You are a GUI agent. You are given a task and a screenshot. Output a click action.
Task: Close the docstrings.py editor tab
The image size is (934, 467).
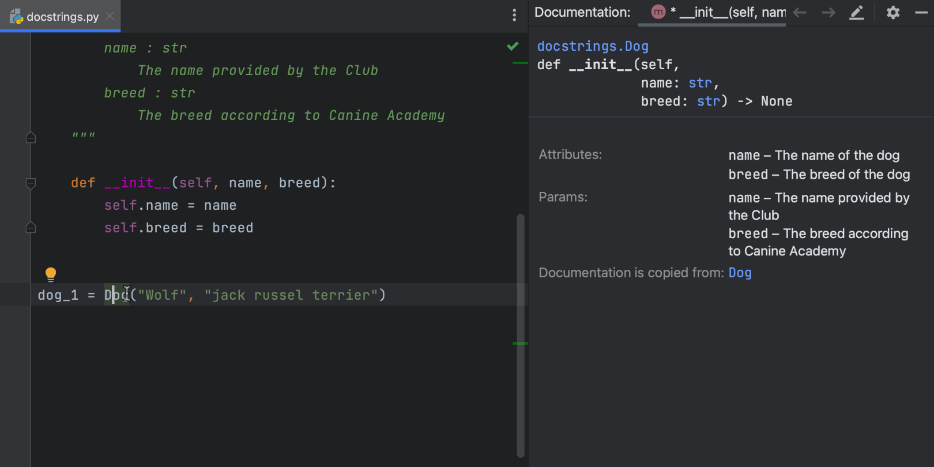pyautogui.click(x=110, y=16)
